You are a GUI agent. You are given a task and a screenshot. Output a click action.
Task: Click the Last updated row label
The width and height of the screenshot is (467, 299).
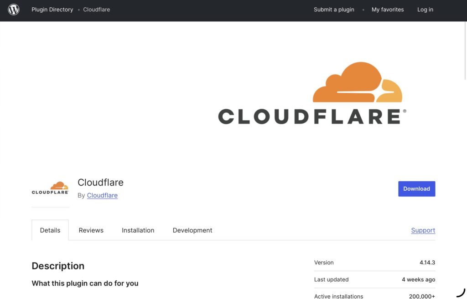(331, 279)
